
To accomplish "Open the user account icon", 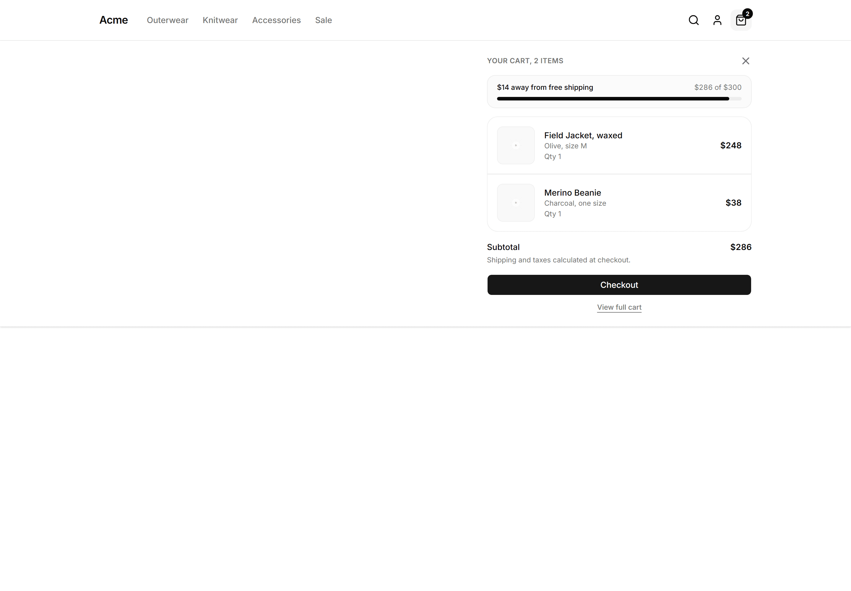I will (717, 20).
